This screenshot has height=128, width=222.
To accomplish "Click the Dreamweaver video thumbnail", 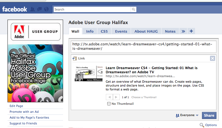I will coord(89,74).
